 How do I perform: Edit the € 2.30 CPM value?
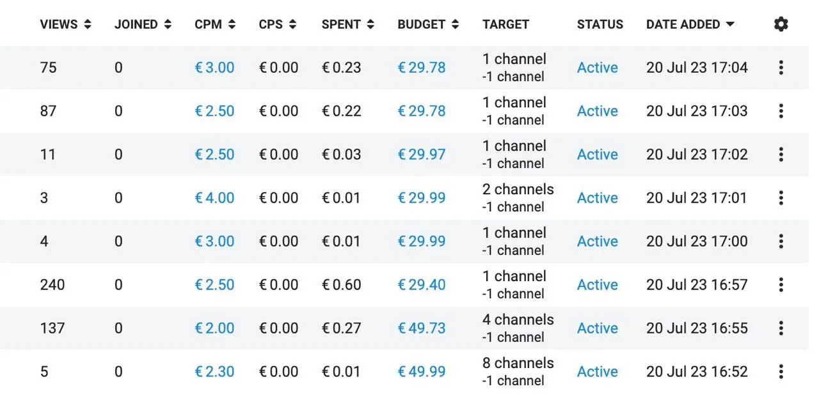214,372
